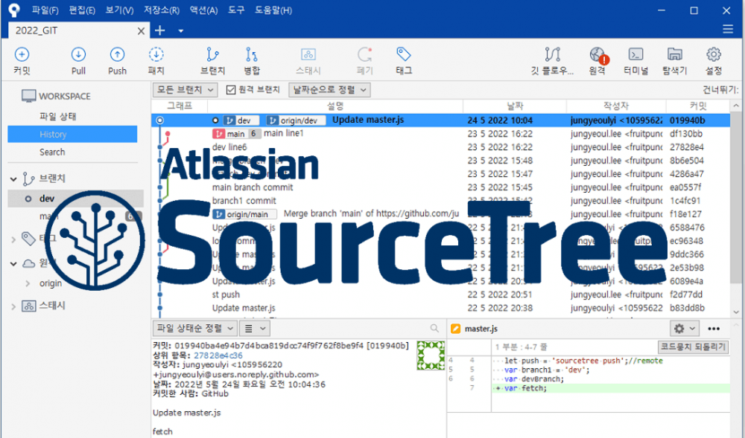The width and height of the screenshot is (745, 438).
Task: Click the WORKSPACE monitor icon
Action: pos(28,96)
